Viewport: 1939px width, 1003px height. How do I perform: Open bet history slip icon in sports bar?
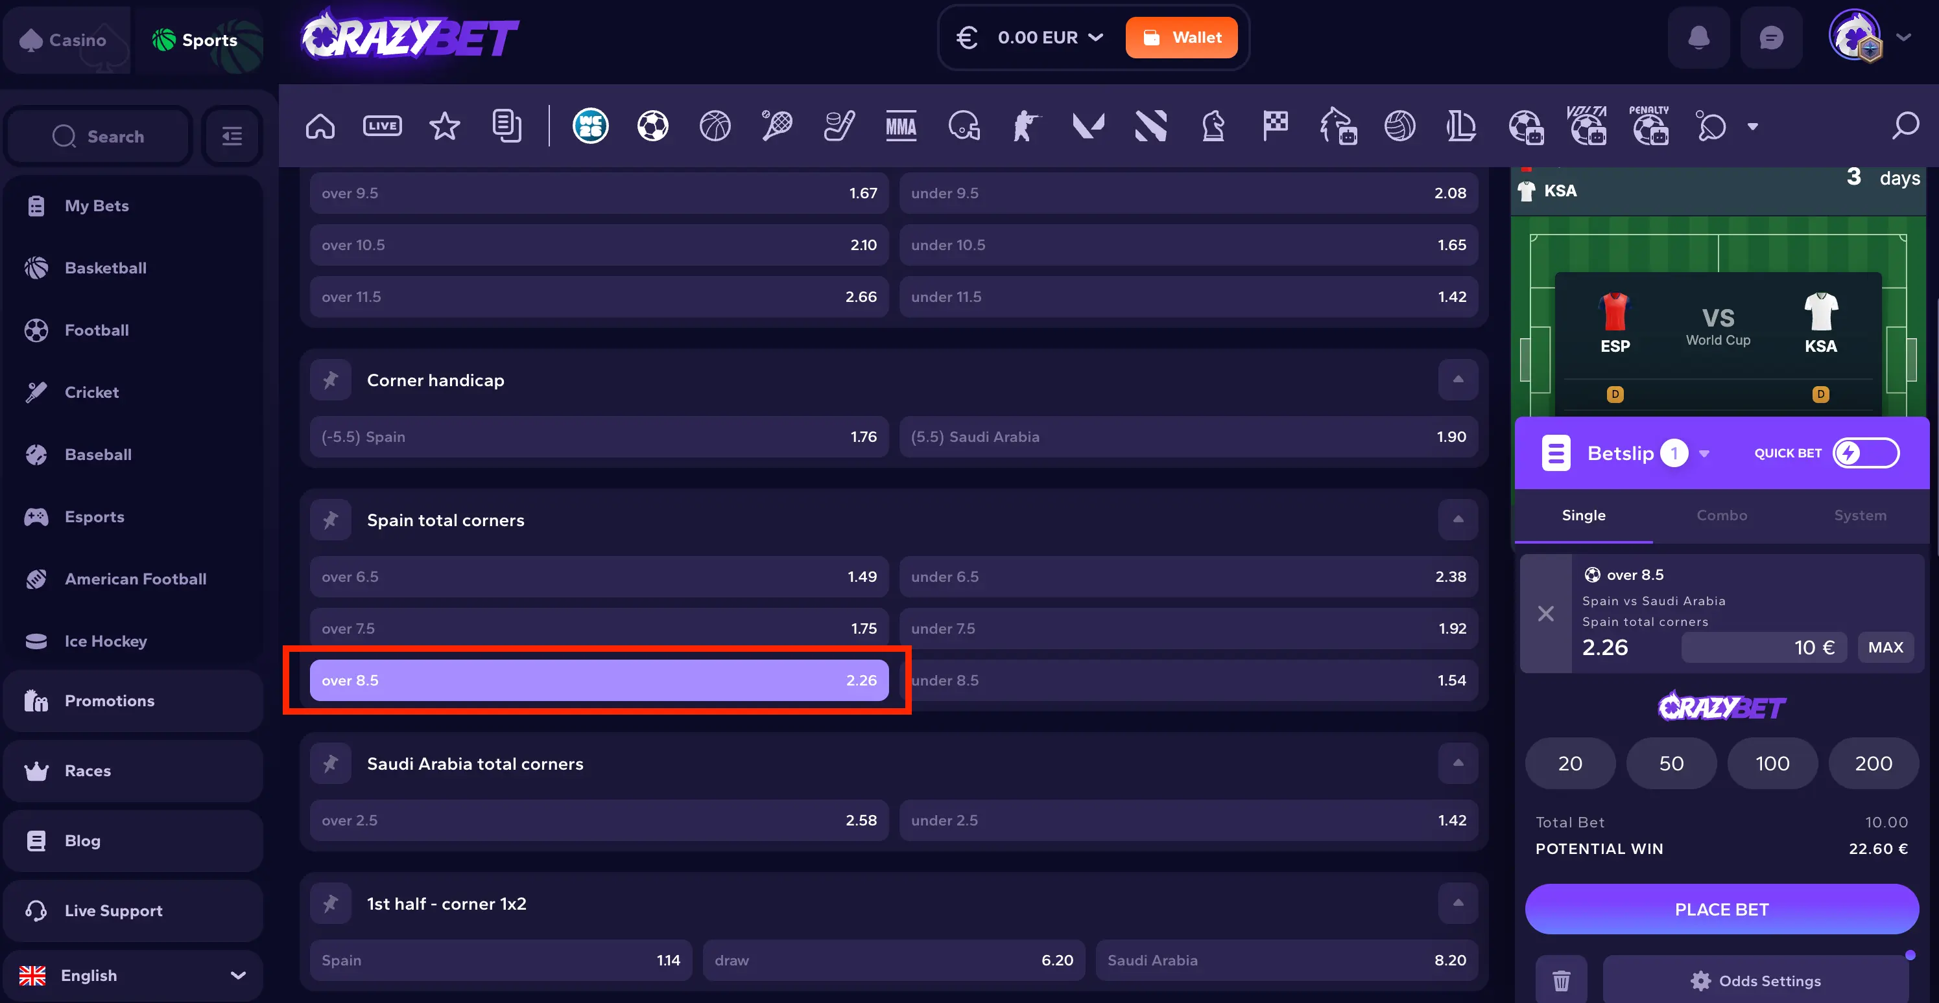coord(506,126)
